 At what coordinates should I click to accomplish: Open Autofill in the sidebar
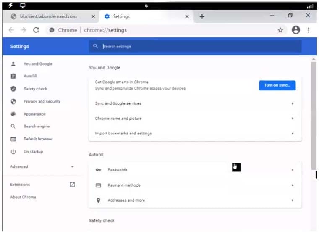tap(30, 76)
